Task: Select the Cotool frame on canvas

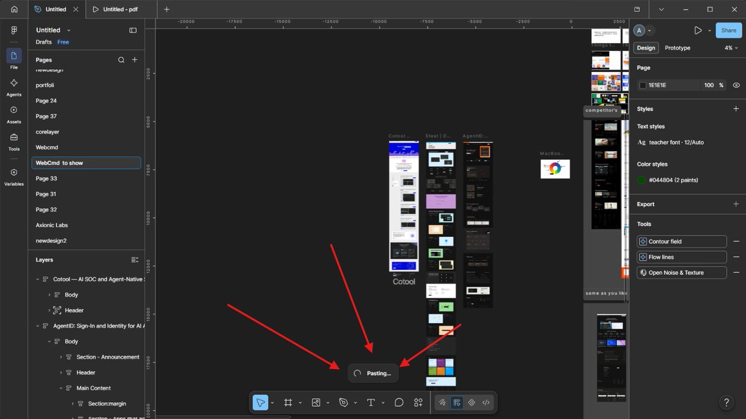Action: click(403, 206)
